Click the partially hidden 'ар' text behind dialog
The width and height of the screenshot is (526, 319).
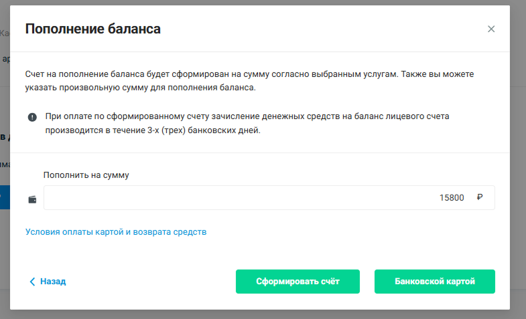pos(6,60)
